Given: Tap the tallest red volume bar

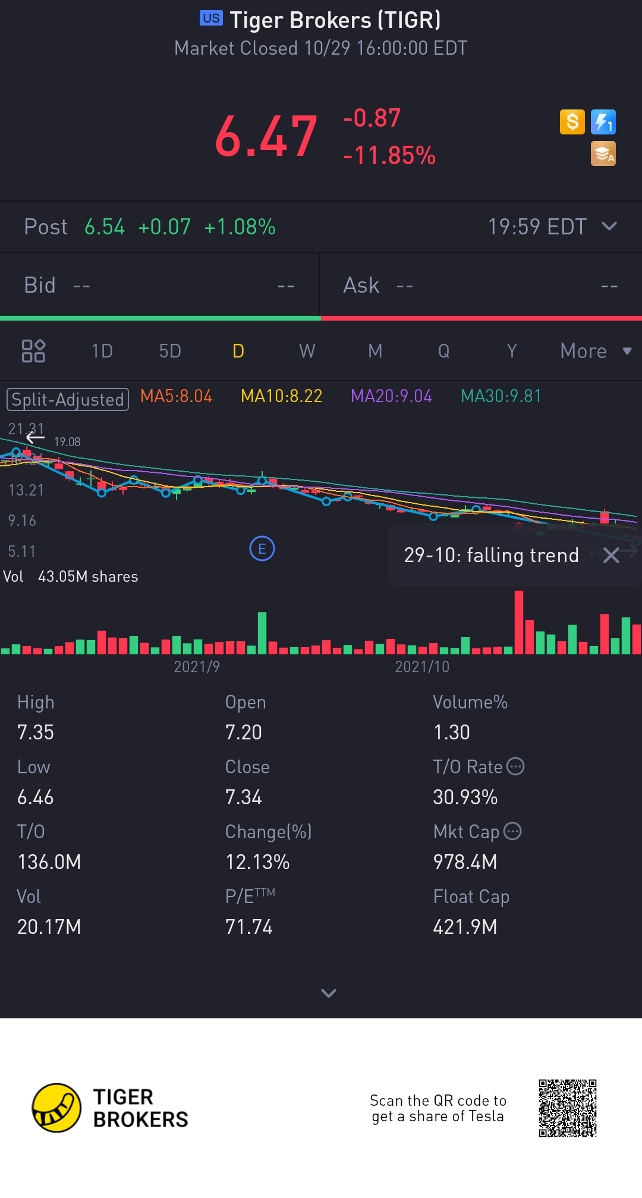Looking at the screenshot, I should pyautogui.click(x=519, y=622).
